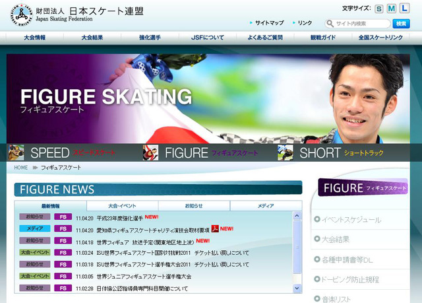Viewport: 422px width, 303px height.
Task: Set text size to L
Action: (404, 8)
